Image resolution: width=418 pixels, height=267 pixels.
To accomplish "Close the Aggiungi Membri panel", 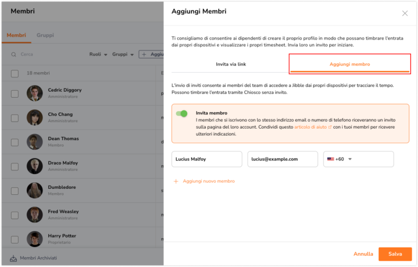I will (405, 14).
